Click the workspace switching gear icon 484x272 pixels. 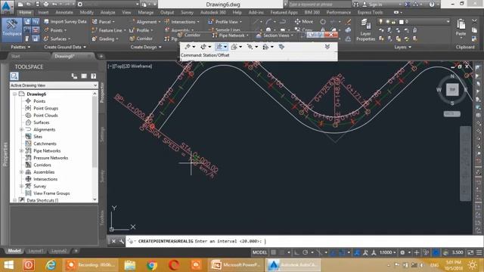tap(402, 252)
